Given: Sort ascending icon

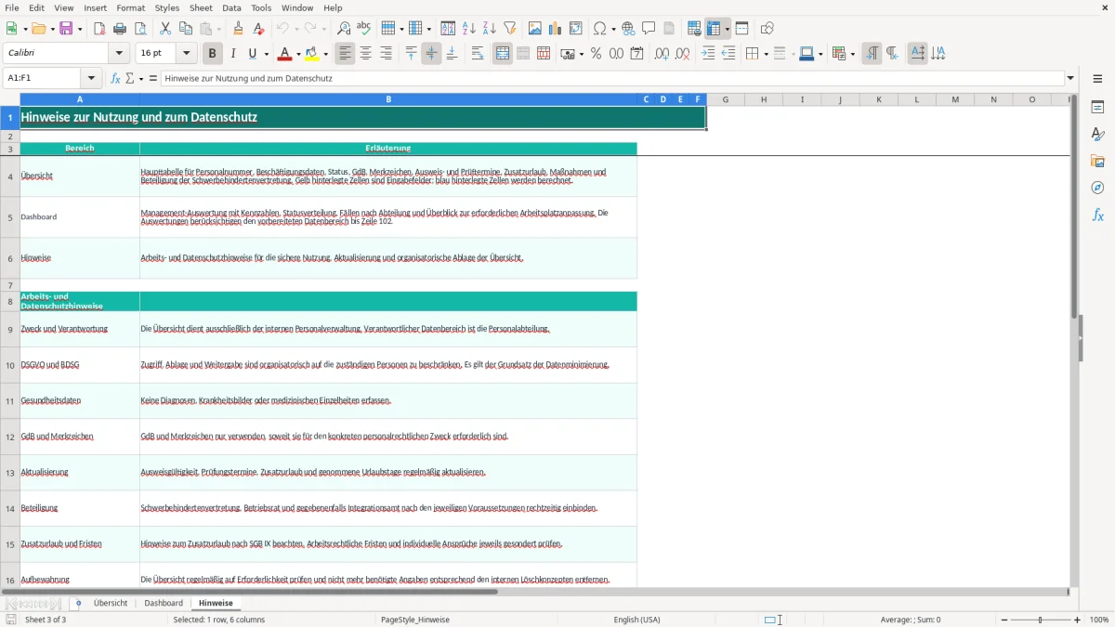Looking at the screenshot, I should tap(469, 29).
